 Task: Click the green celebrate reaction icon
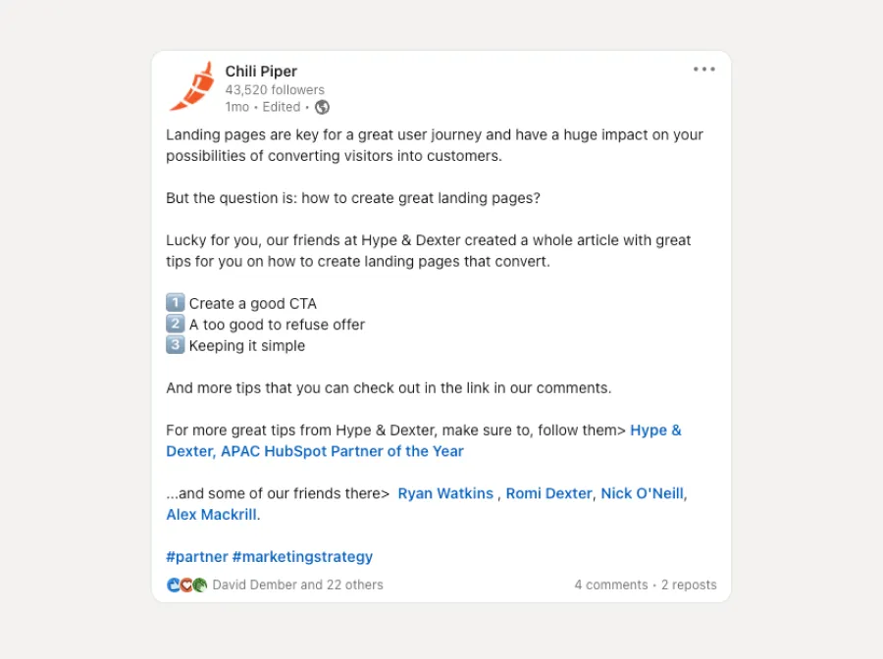point(198,584)
